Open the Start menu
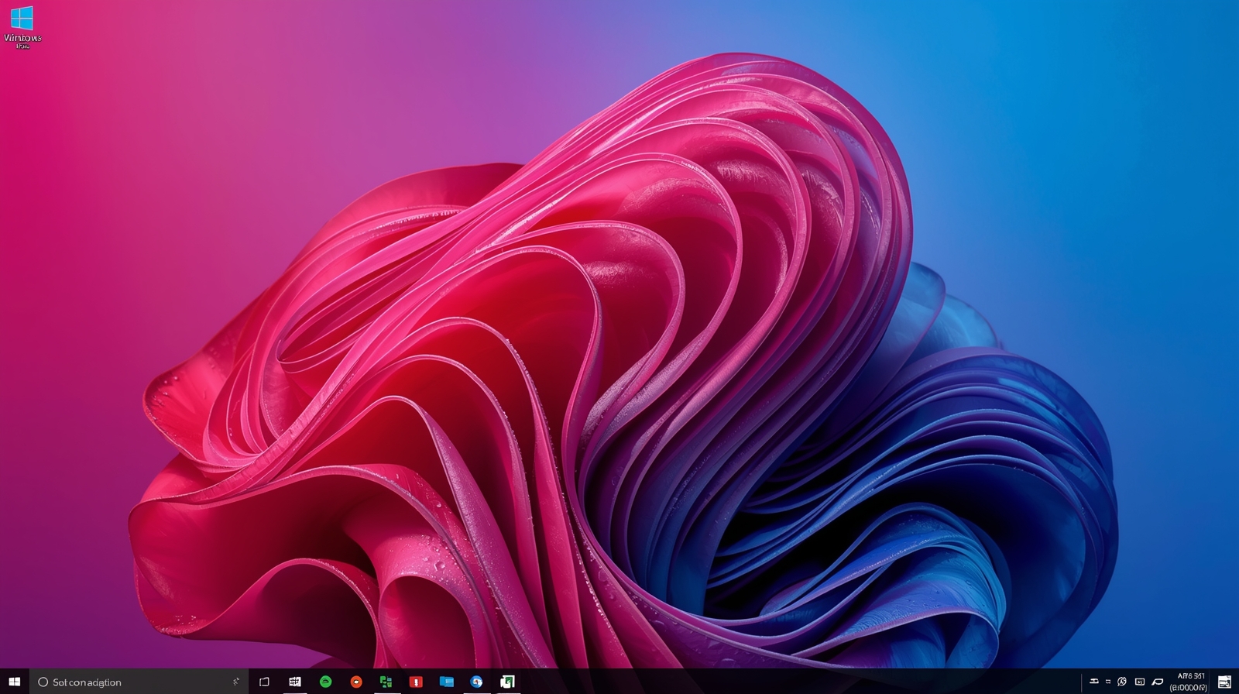Viewport: 1239px width, 694px height. pyautogui.click(x=14, y=682)
